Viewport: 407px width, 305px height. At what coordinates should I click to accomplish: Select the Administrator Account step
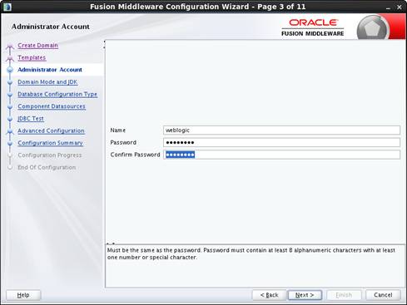coord(50,70)
